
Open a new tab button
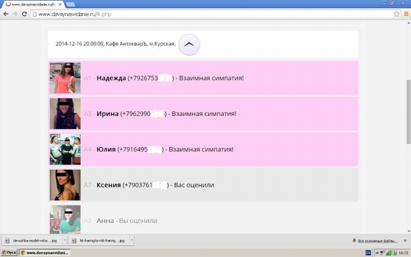click(71, 4)
